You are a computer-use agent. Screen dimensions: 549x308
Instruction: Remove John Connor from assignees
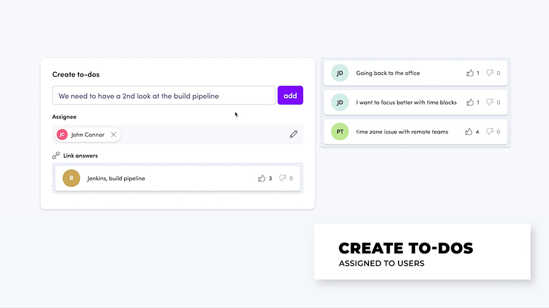click(x=114, y=135)
